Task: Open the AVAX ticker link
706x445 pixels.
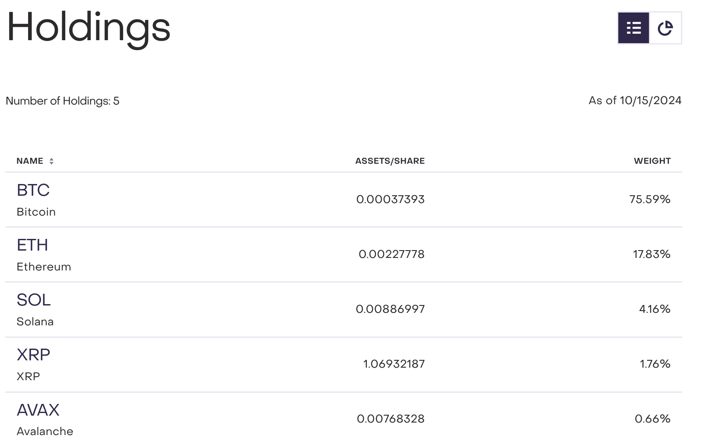Action: tap(38, 410)
